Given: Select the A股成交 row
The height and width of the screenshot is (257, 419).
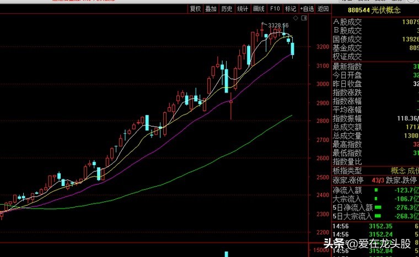Looking at the screenshot, I should pyautogui.click(x=375, y=22).
